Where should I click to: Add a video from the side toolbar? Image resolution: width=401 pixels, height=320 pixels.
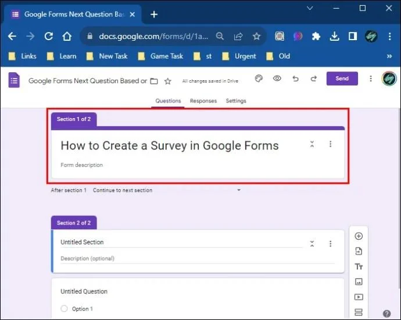(359, 297)
